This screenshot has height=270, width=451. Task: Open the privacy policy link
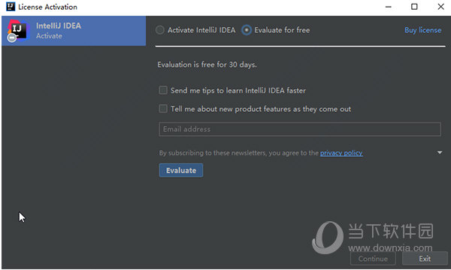coord(341,153)
